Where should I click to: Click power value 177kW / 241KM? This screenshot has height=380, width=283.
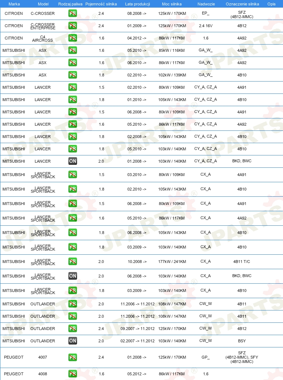click(x=172, y=262)
